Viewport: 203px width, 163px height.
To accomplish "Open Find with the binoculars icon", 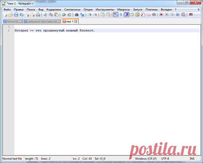I will [x=76, y=15].
